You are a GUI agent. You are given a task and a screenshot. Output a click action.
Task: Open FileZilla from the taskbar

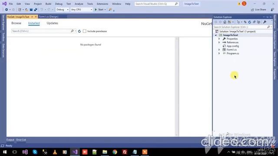coord(125,152)
